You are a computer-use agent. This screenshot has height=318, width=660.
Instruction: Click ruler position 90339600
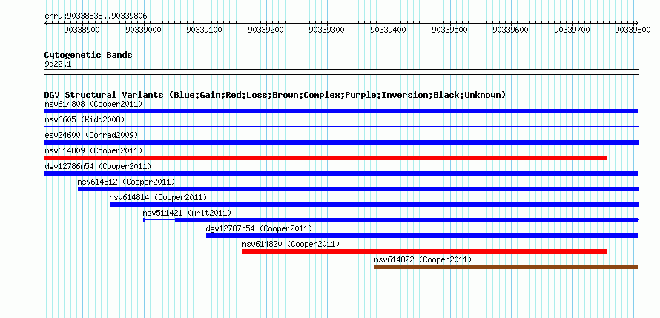click(511, 30)
